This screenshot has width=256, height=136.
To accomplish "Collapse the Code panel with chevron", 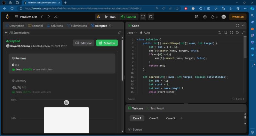I will pos(243,25).
